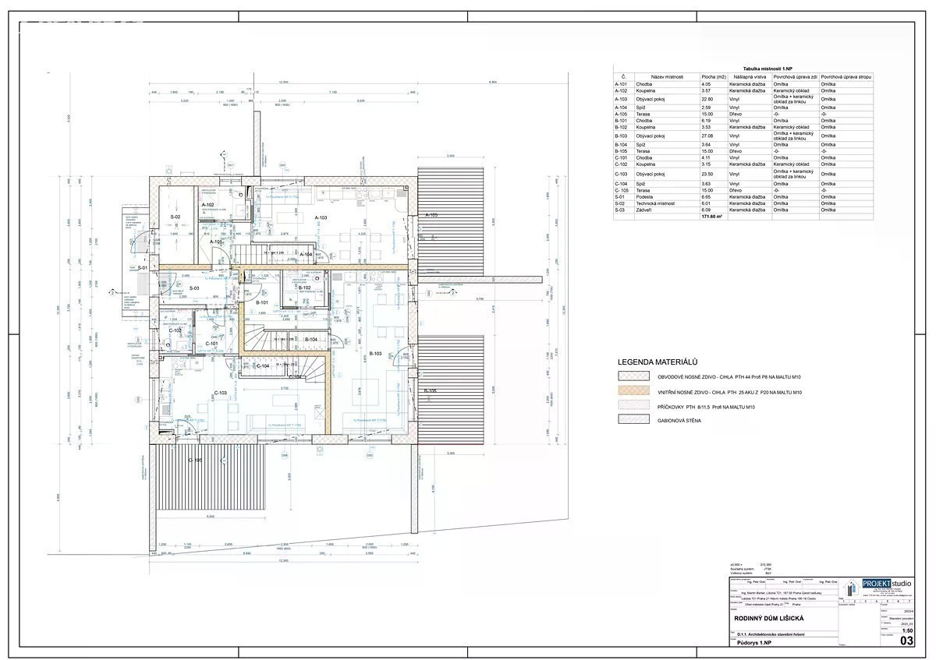Viewport: 936px width, 660px height.
Task: Click the C-103 room label on plan
Action: [220, 393]
